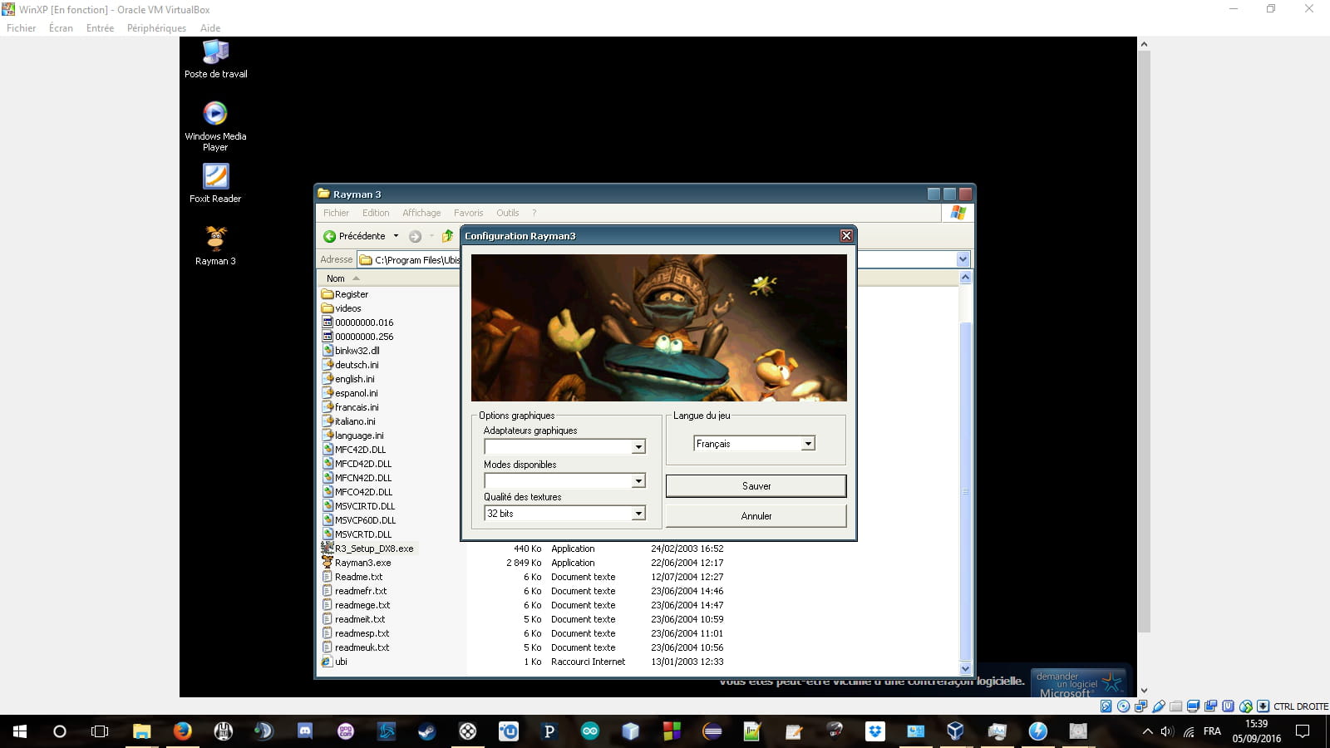The image size is (1330, 748).
Task: Open Windows Start menu
Action: pyautogui.click(x=20, y=731)
